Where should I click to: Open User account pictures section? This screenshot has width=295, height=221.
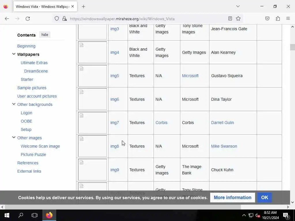(37, 96)
